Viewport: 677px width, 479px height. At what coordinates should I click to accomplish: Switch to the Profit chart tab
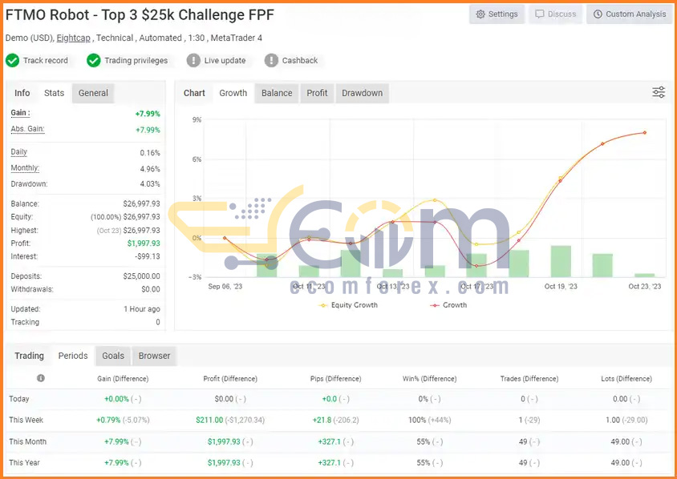tap(317, 93)
